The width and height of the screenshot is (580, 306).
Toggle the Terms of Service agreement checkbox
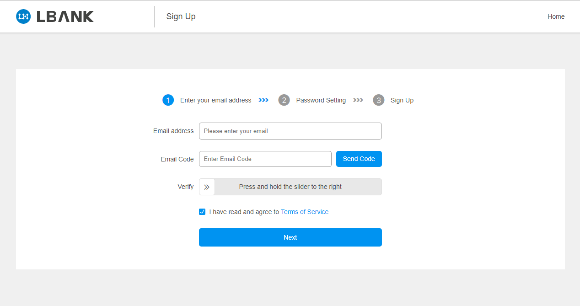pyautogui.click(x=202, y=212)
